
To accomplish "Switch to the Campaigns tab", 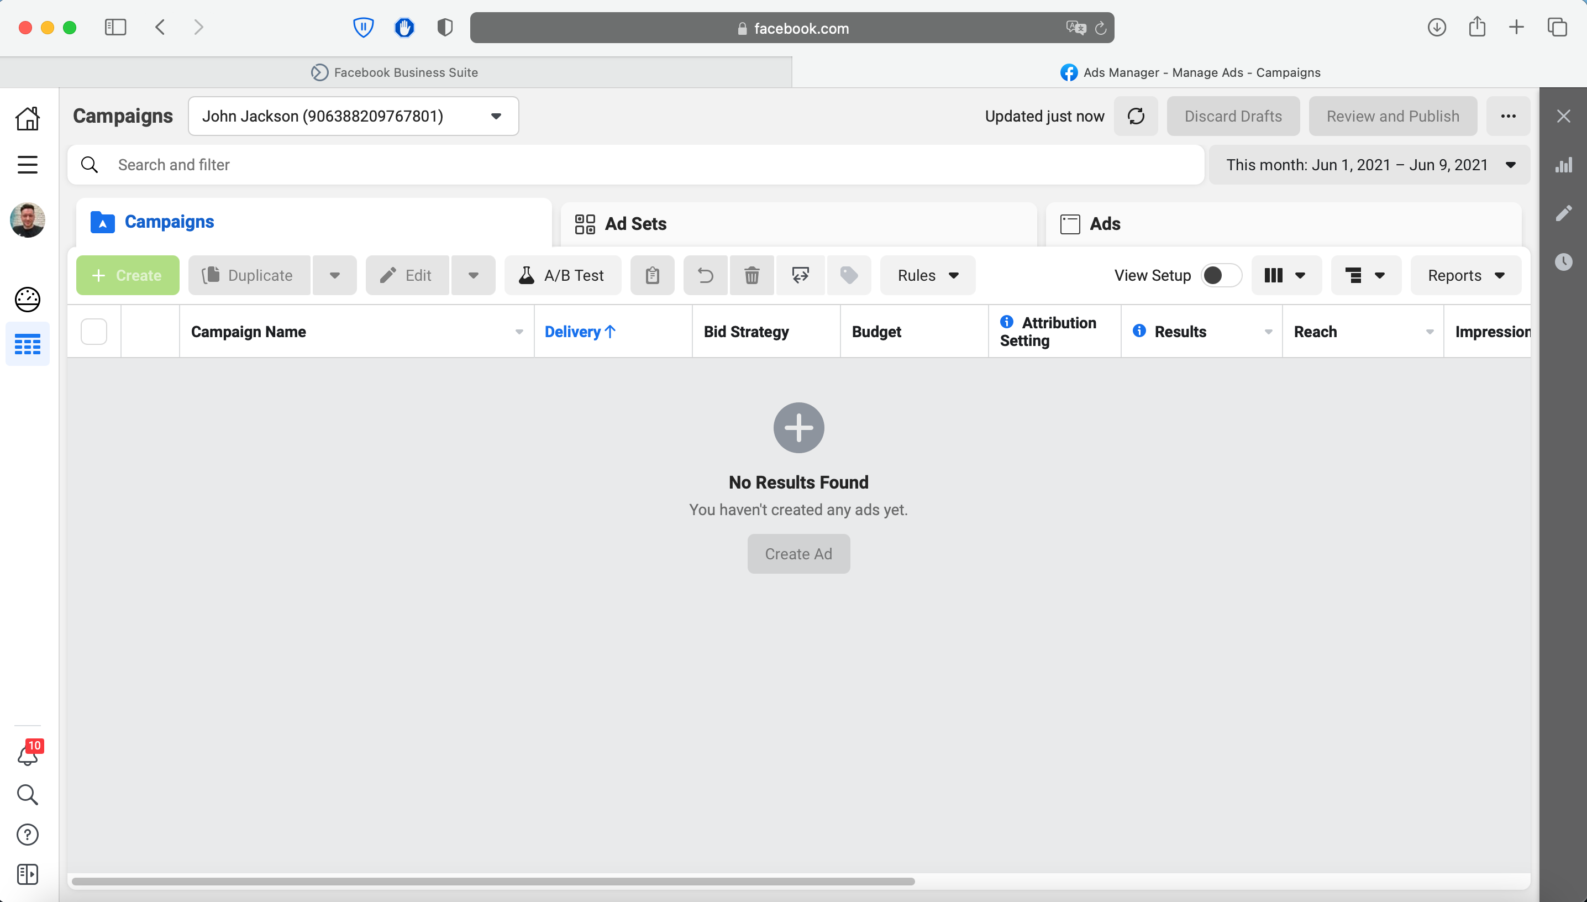I will tap(313, 222).
